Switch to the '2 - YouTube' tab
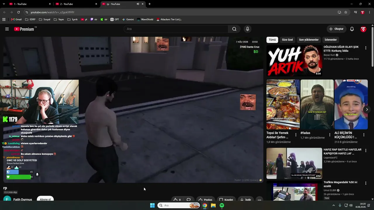 pos(76,4)
